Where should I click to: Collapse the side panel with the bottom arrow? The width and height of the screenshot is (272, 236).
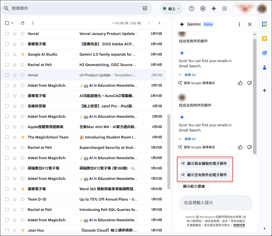point(264,228)
